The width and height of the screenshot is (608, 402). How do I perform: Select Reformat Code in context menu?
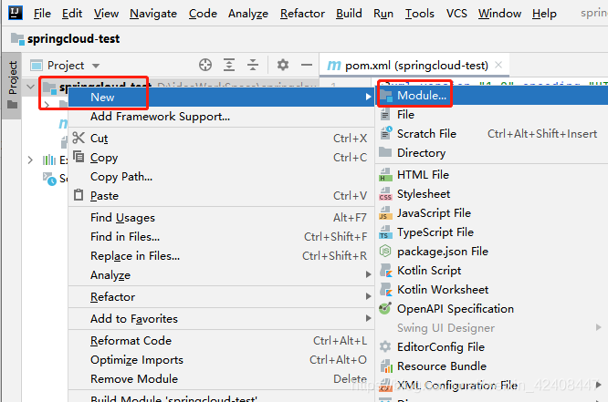pyautogui.click(x=131, y=341)
